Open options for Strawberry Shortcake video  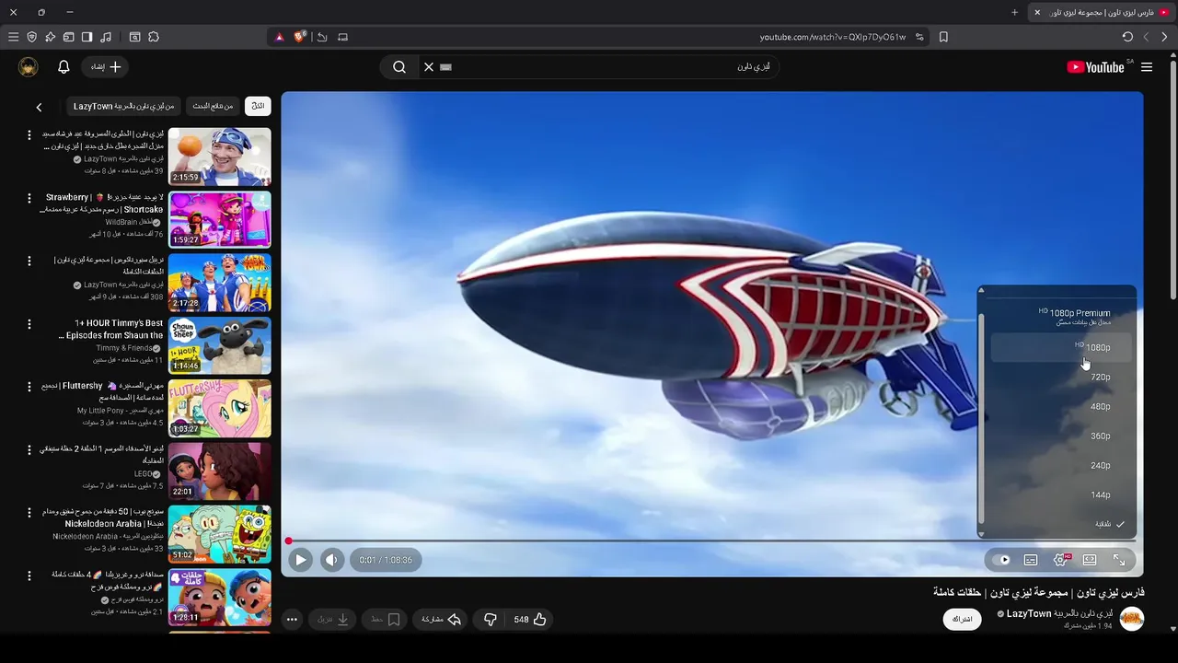(x=29, y=199)
